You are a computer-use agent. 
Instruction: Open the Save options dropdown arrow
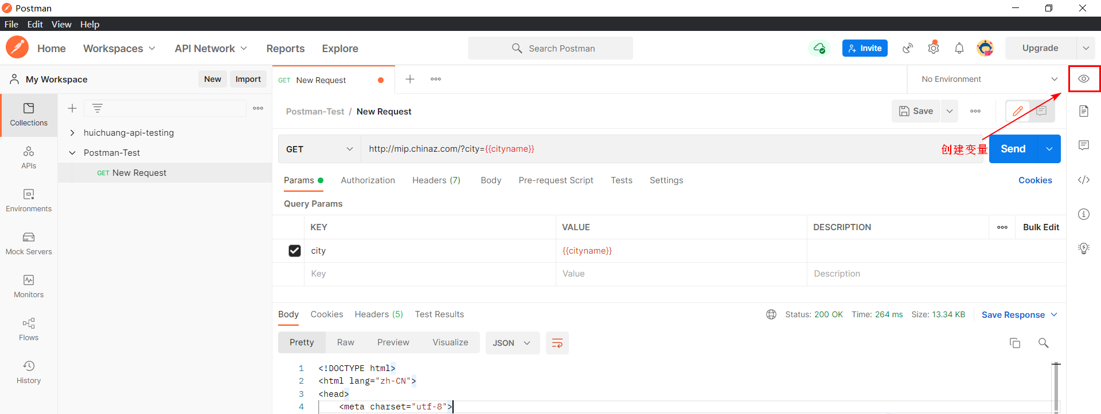pos(950,111)
